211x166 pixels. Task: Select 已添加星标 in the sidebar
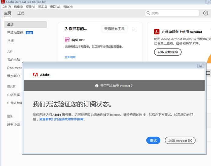click(15, 32)
